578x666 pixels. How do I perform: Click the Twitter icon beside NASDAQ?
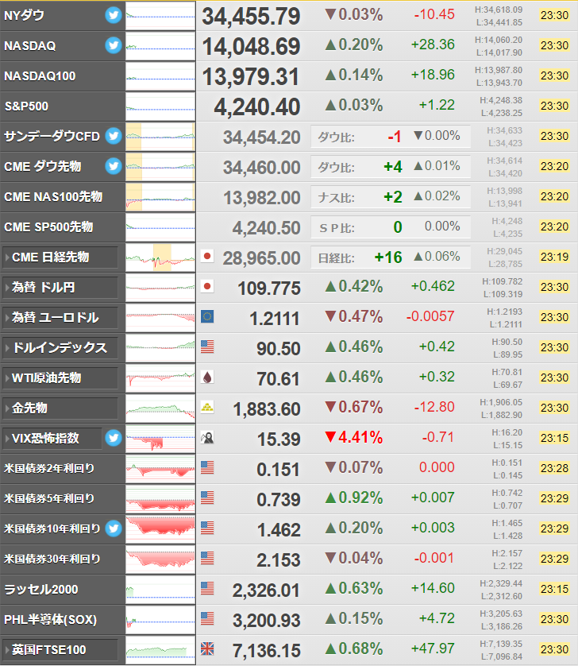click(114, 45)
